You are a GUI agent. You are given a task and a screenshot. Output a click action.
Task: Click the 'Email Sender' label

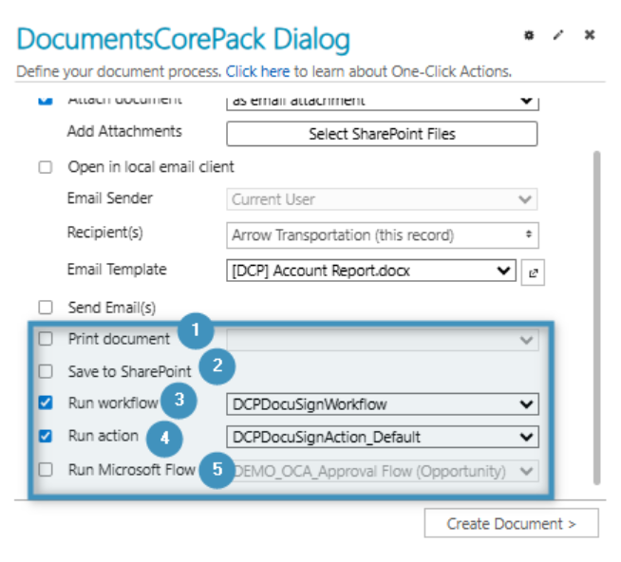(110, 198)
